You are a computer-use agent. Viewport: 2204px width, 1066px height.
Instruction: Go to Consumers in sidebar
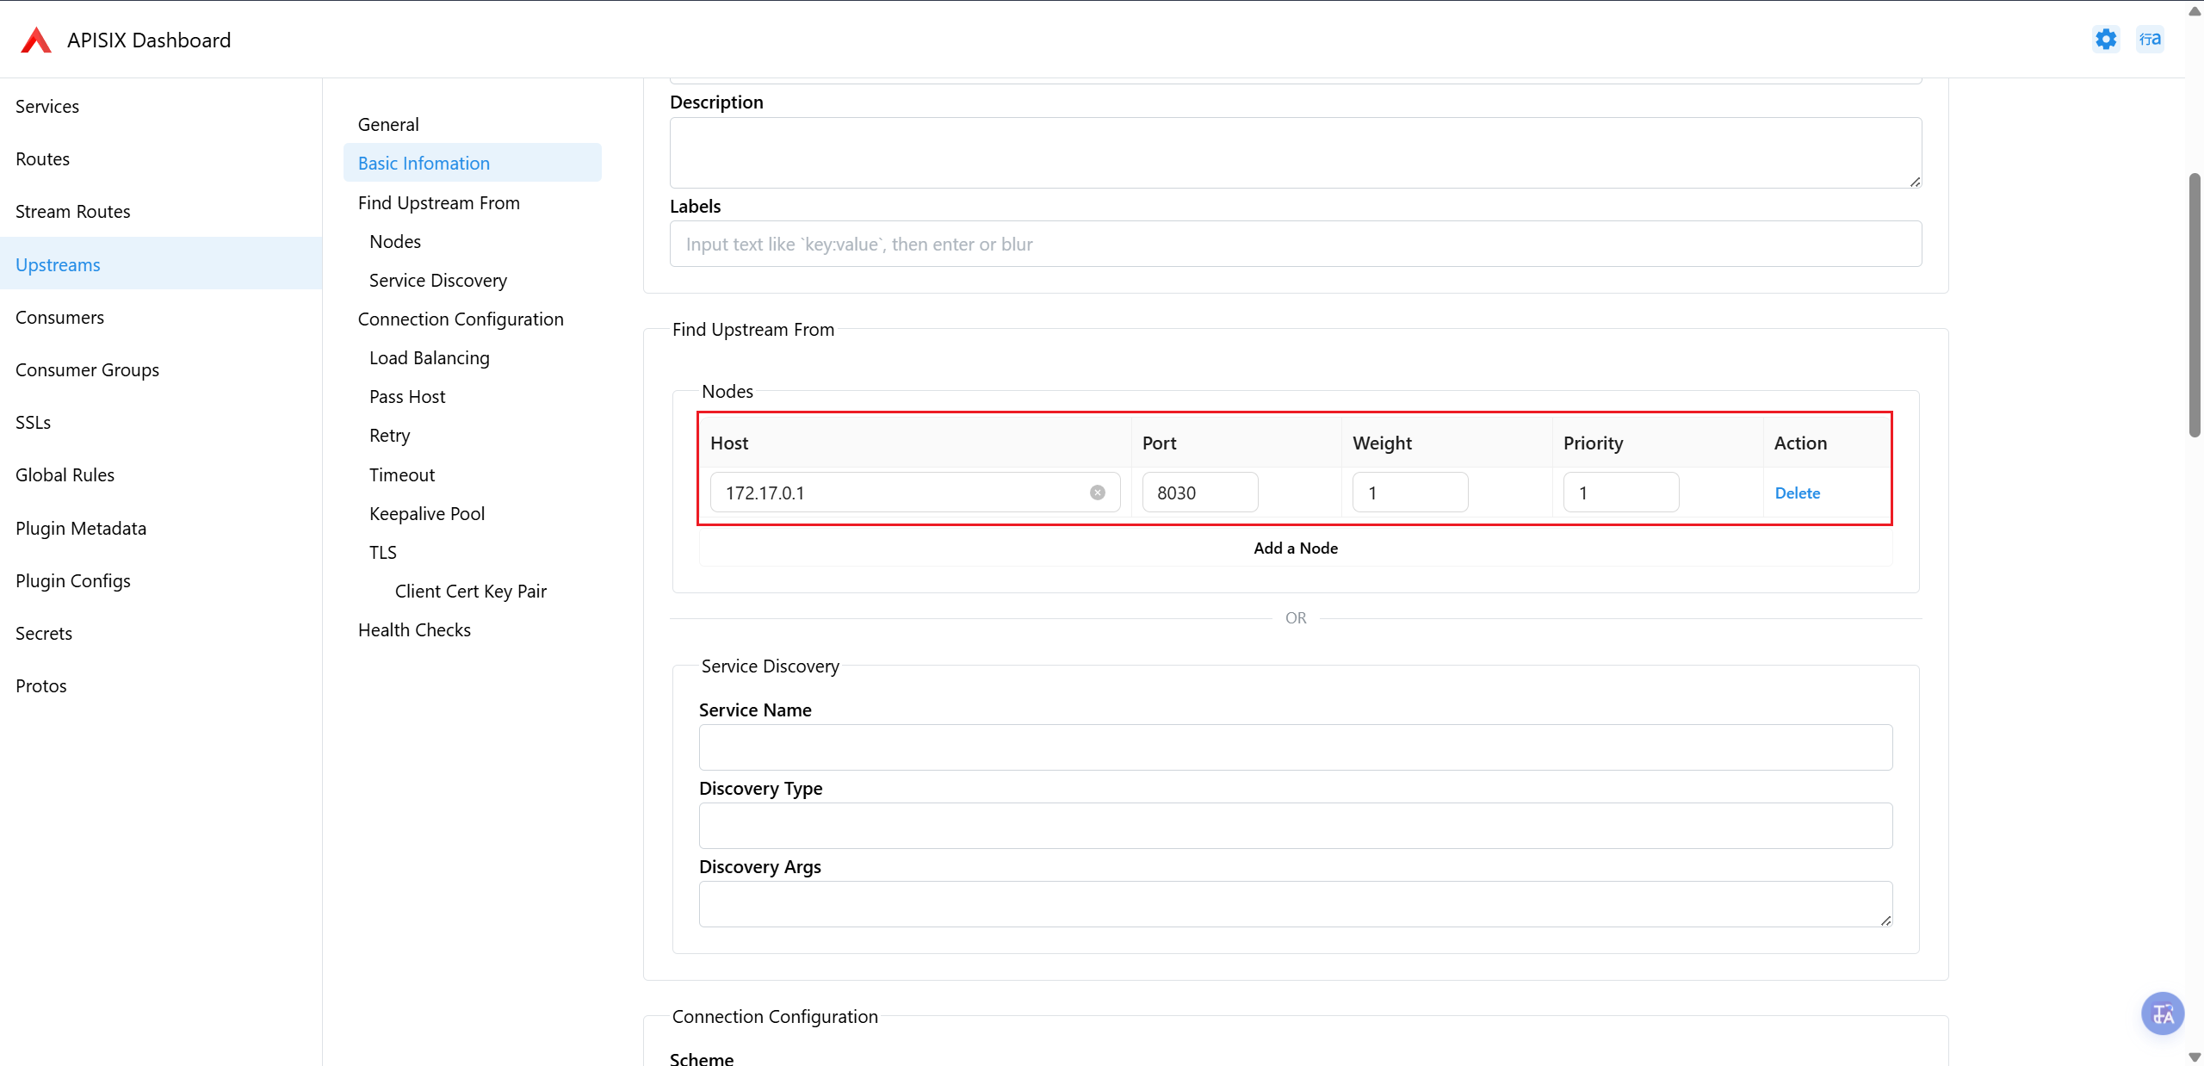point(59,318)
